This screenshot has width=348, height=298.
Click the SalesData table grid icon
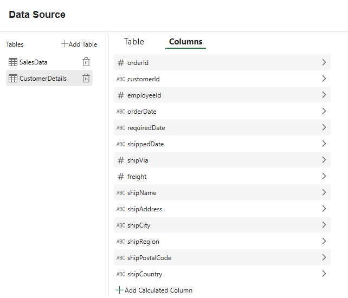point(13,62)
